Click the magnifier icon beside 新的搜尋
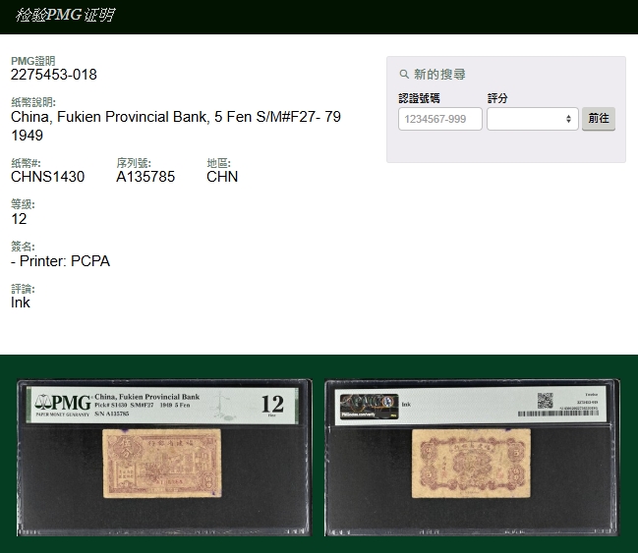638x553 pixels. (404, 75)
